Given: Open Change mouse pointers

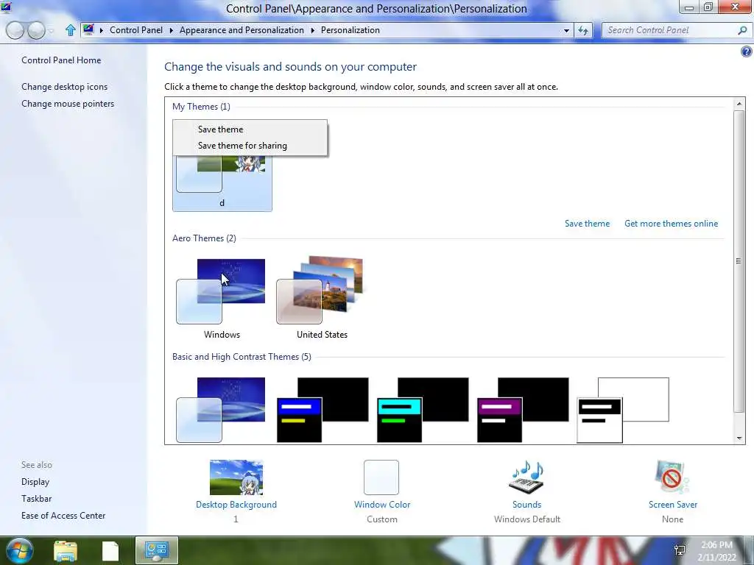Looking at the screenshot, I should click(68, 104).
